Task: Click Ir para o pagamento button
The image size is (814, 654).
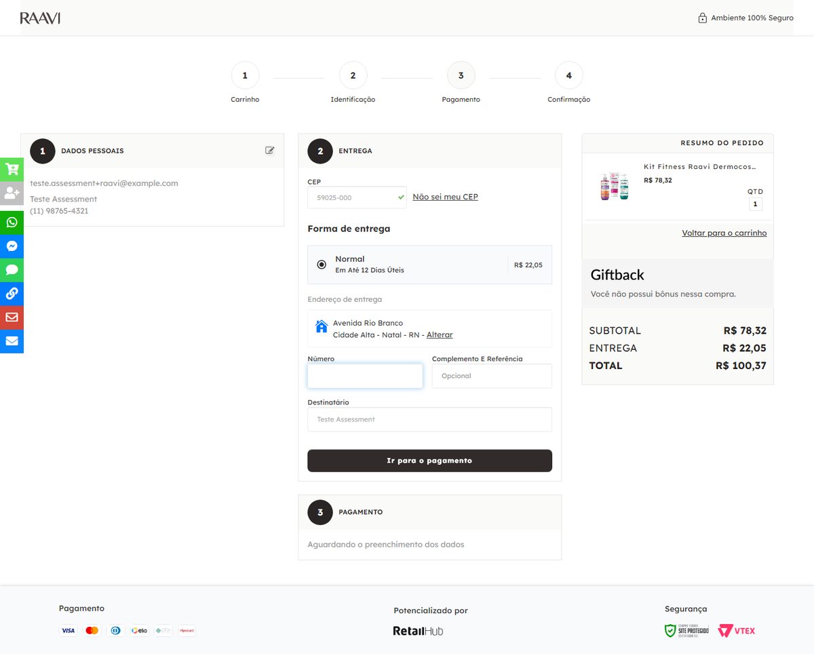Action: coord(429,461)
